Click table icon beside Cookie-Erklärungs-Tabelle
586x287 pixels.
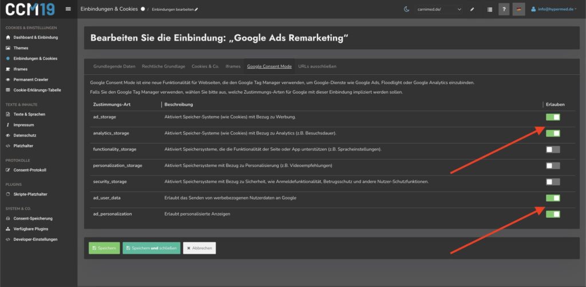click(x=8, y=90)
